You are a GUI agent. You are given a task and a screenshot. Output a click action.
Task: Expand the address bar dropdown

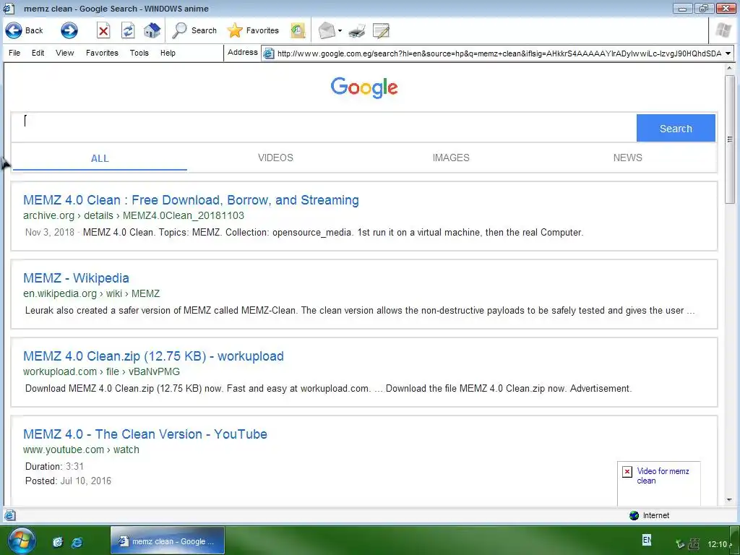(x=728, y=53)
